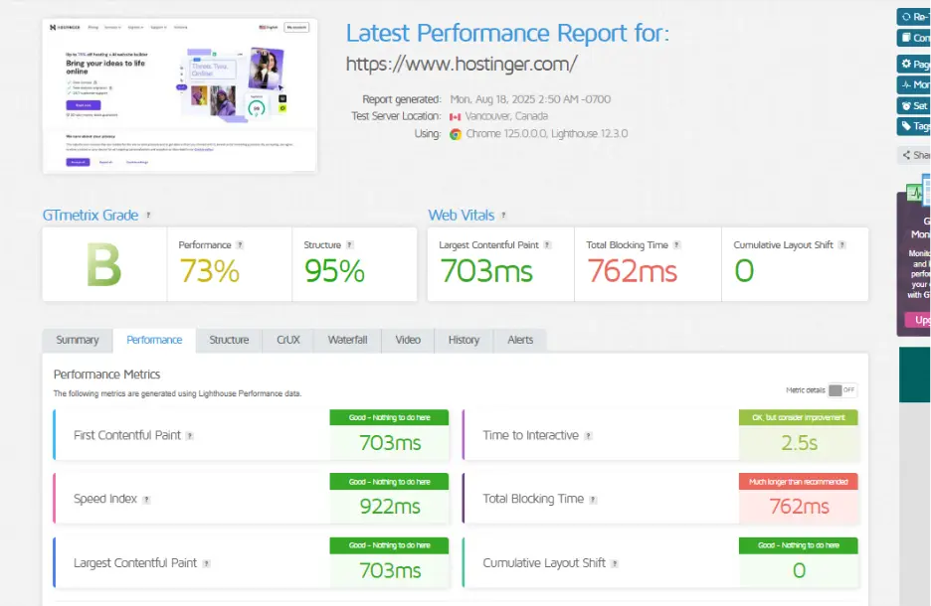931x606 pixels.
Task: Click the 762ms value in the Total Blocking Time row
Action: [x=799, y=507]
